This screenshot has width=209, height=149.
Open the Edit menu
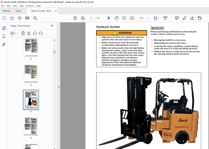(x=8, y=6)
